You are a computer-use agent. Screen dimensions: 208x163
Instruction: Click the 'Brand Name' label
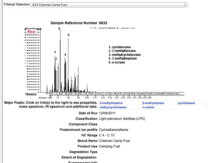pos(87,141)
